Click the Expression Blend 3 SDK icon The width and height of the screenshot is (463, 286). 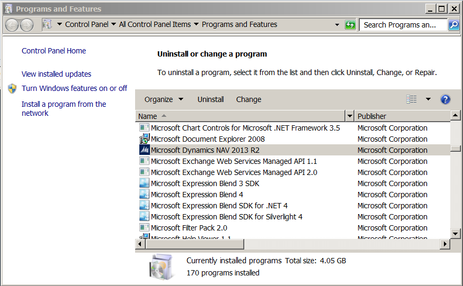click(x=144, y=183)
